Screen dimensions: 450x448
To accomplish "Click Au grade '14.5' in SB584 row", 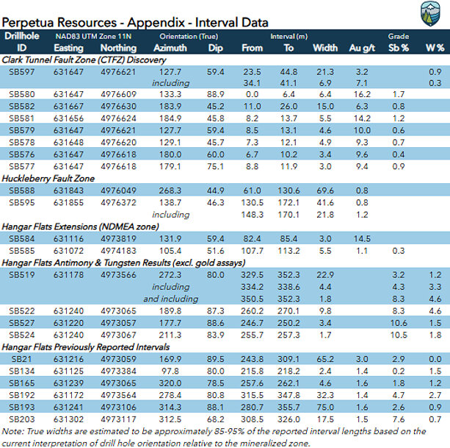I will pyautogui.click(x=362, y=238).
